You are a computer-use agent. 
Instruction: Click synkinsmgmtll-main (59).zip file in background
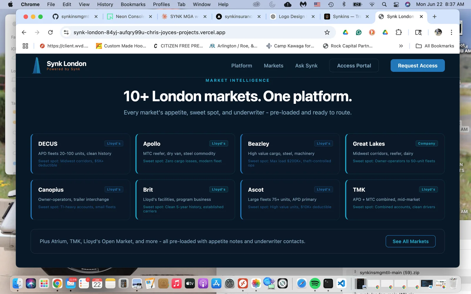pos(389,273)
